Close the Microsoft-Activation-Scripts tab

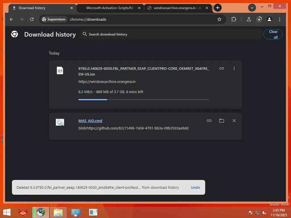tap(139, 8)
